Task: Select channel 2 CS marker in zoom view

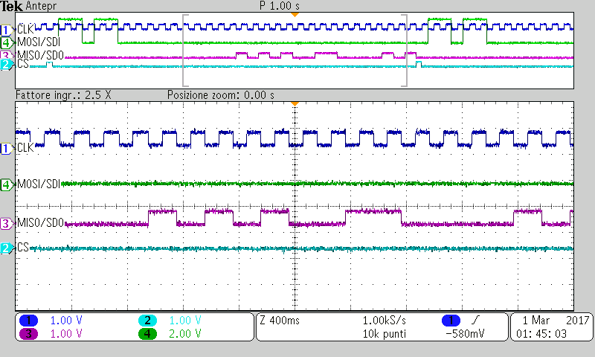Action: point(6,248)
